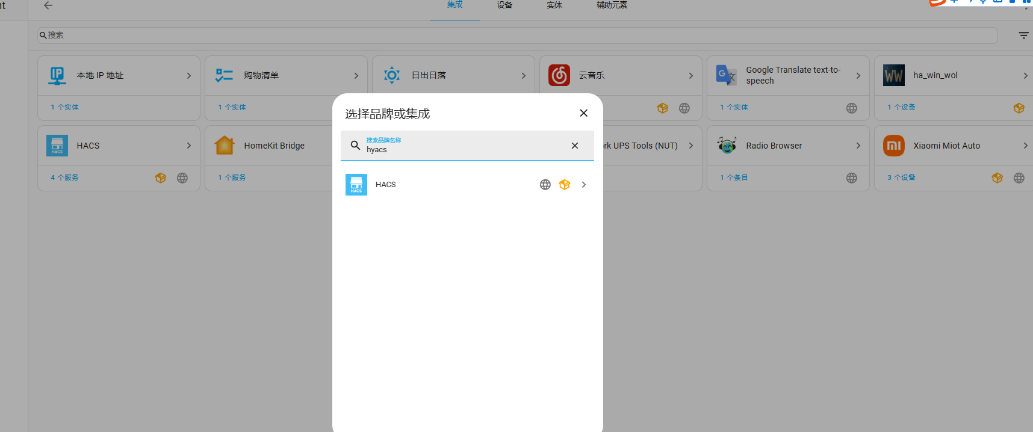Switch to the 辅助元素 tab
Image resolution: width=1033 pixels, height=432 pixels.
pyautogui.click(x=611, y=5)
